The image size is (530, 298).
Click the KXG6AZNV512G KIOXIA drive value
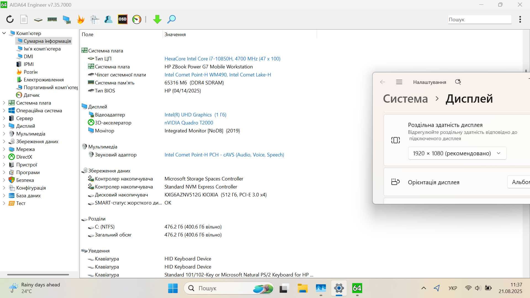click(215, 195)
